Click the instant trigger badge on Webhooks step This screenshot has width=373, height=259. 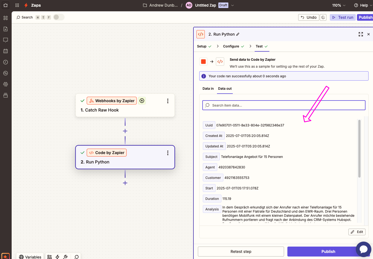coord(142,101)
